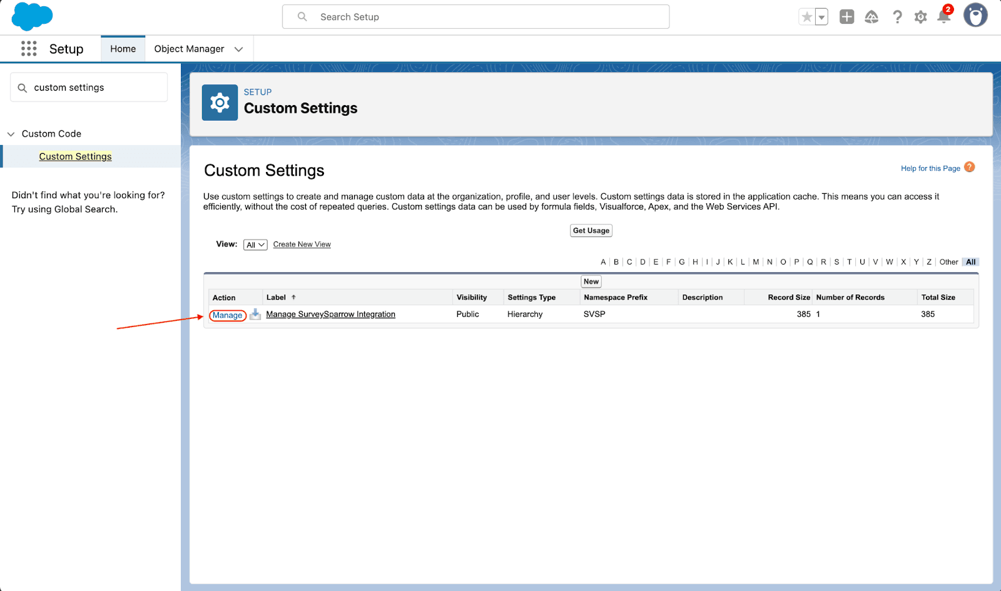Collapse the Custom Code section
1001x591 pixels.
[11, 134]
